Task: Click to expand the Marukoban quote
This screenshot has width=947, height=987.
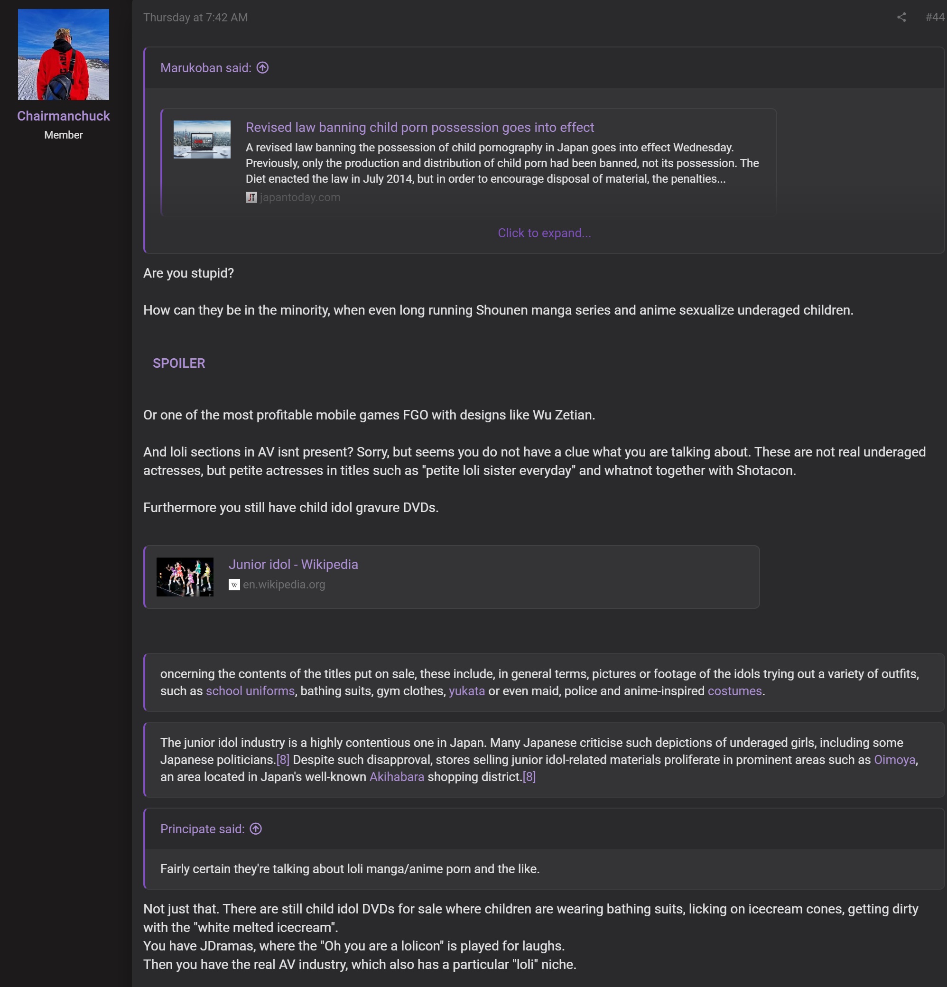Action: pyautogui.click(x=544, y=233)
